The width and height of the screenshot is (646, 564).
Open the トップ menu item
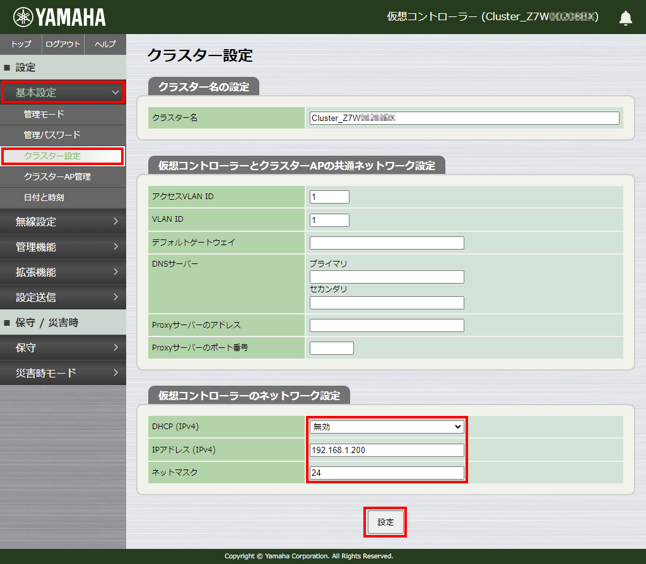point(21,44)
